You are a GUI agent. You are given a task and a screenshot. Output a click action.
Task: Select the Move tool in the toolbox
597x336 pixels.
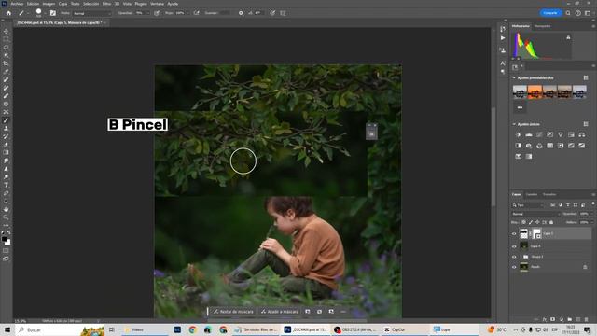[x=6, y=31]
